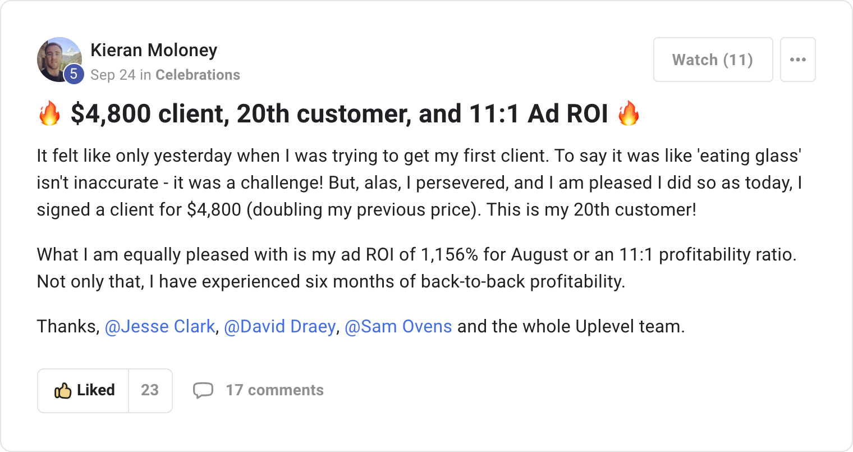Click the Sep 24 post date

[113, 75]
